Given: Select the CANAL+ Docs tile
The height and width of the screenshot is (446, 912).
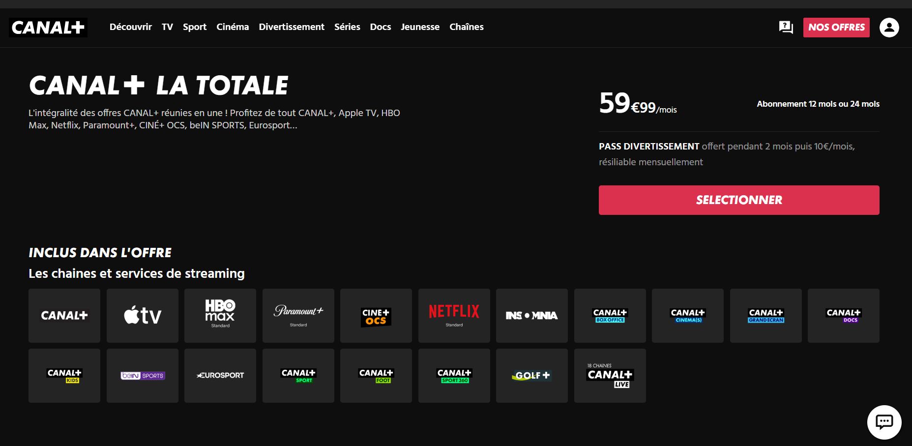Looking at the screenshot, I should click(844, 316).
